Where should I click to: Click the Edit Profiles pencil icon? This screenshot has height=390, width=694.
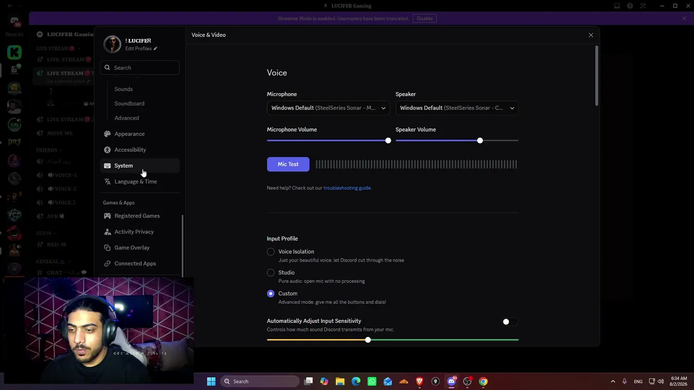(156, 49)
